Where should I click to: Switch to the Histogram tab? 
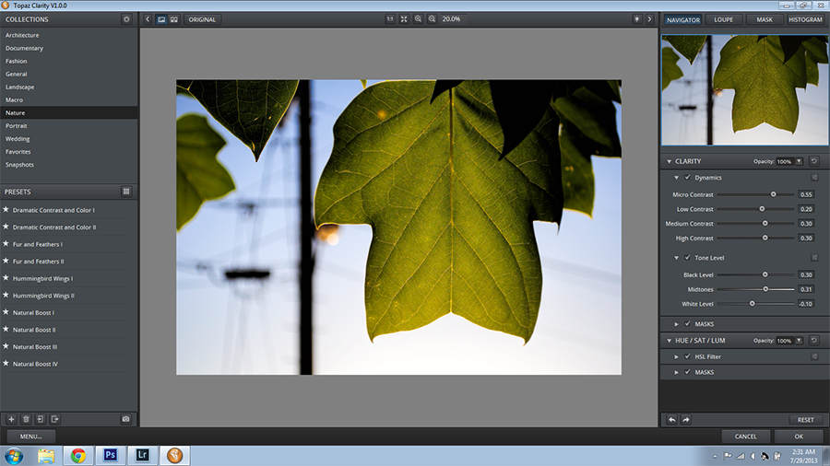tap(805, 19)
